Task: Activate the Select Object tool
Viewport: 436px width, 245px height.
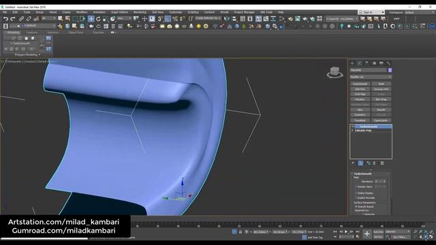Action: click(60, 19)
